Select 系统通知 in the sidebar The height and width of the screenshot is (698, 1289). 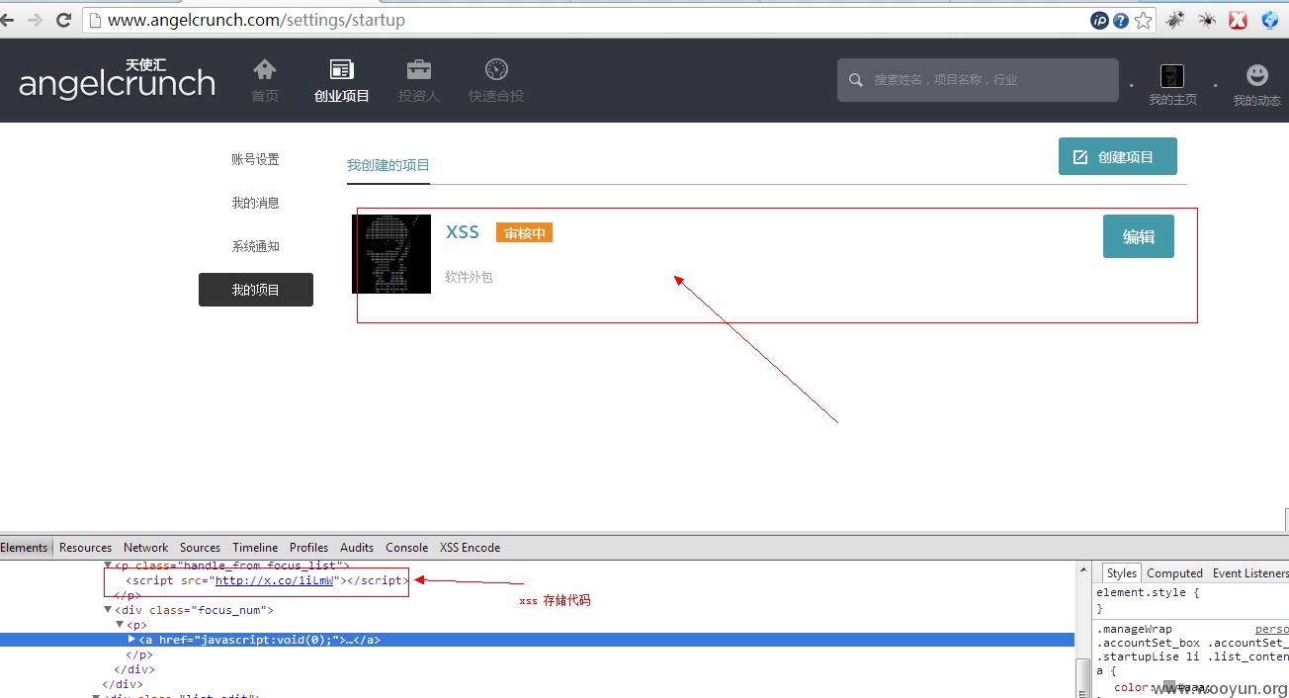point(255,246)
